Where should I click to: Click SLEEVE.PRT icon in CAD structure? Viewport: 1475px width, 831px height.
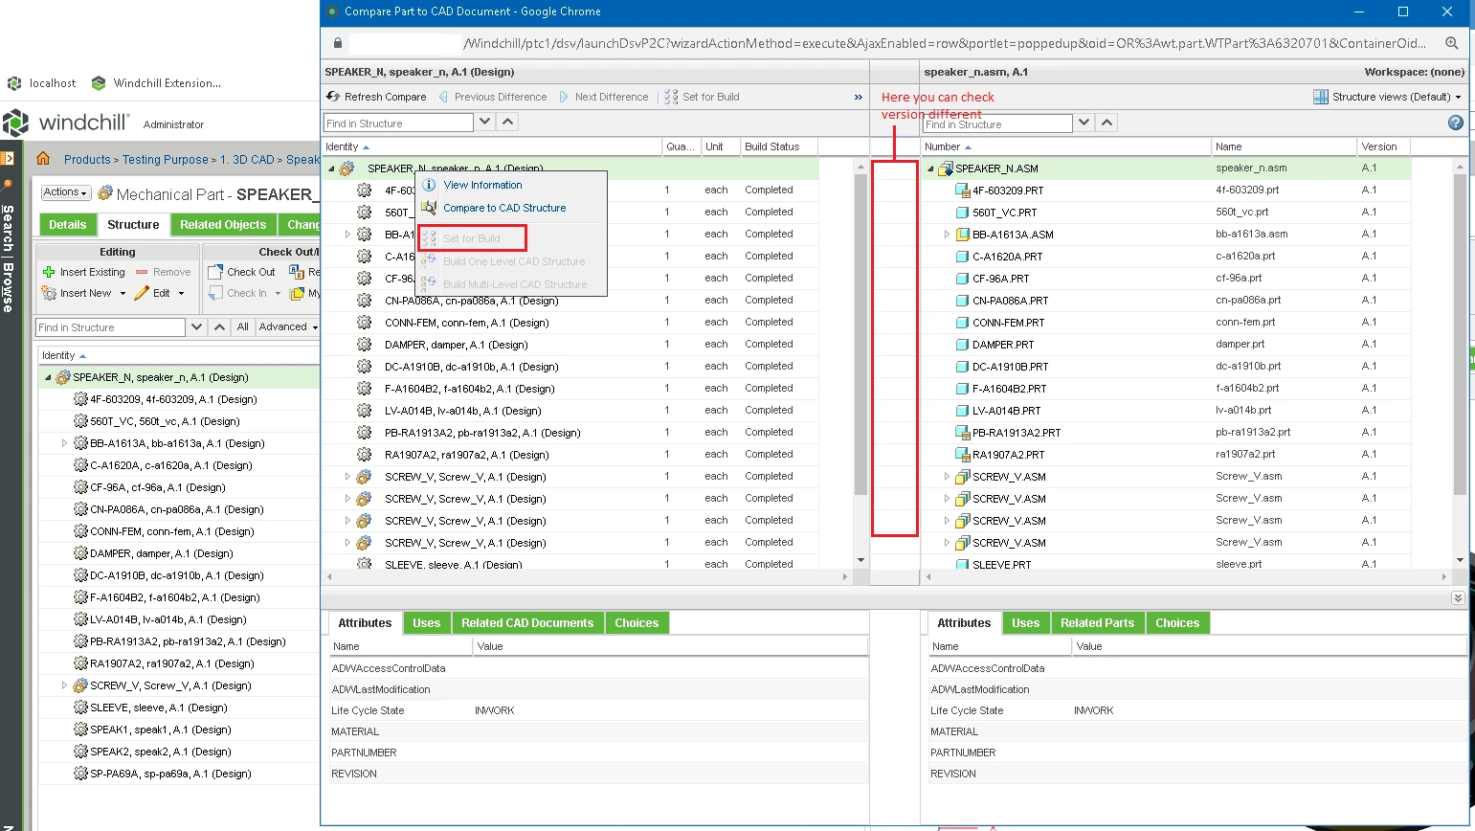pyautogui.click(x=963, y=565)
